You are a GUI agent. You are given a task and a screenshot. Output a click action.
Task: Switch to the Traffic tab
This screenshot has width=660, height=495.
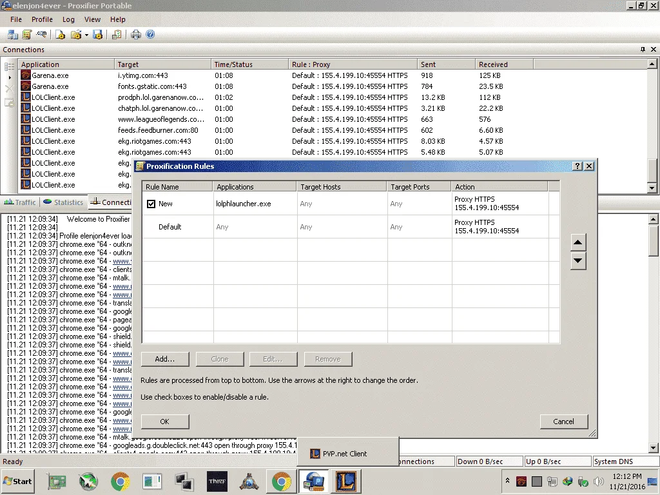tap(20, 202)
